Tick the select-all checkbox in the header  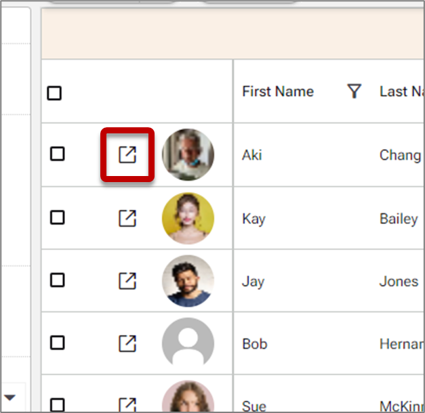point(54,93)
